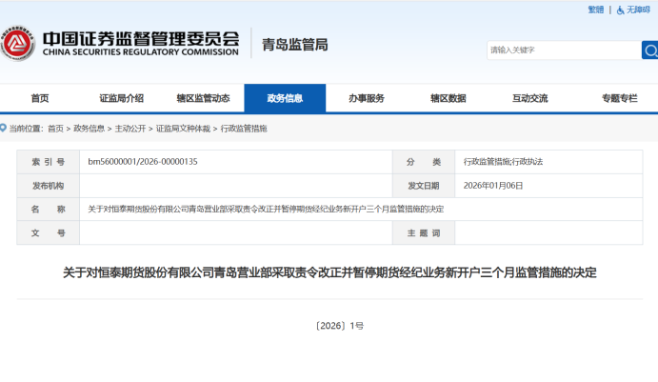The height and width of the screenshot is (382, 658).
Task: Click the accessibility wheelchair icon
Action: 620,10
